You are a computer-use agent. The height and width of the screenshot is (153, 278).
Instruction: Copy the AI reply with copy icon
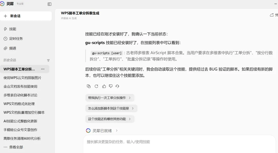point(89,86)
